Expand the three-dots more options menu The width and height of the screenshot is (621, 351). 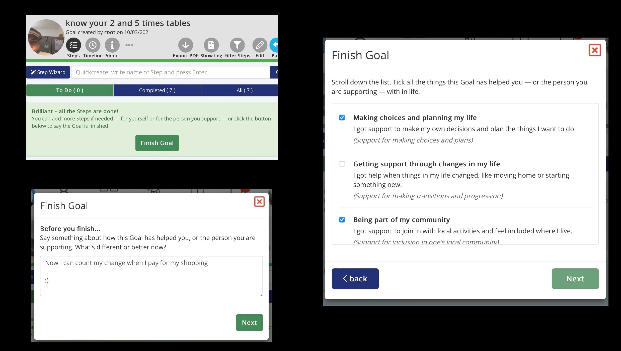tap(129, 45)
